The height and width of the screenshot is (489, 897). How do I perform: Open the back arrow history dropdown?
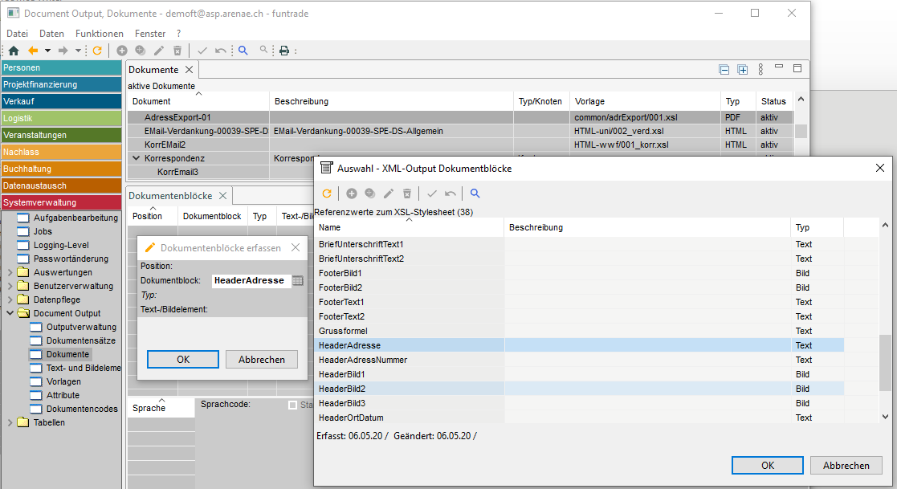pyautogui.click(x=47, y=51)
